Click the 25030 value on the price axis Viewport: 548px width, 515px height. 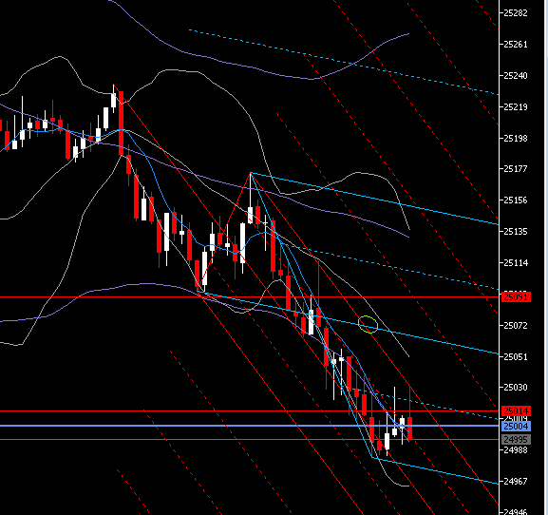pos(516,388)
